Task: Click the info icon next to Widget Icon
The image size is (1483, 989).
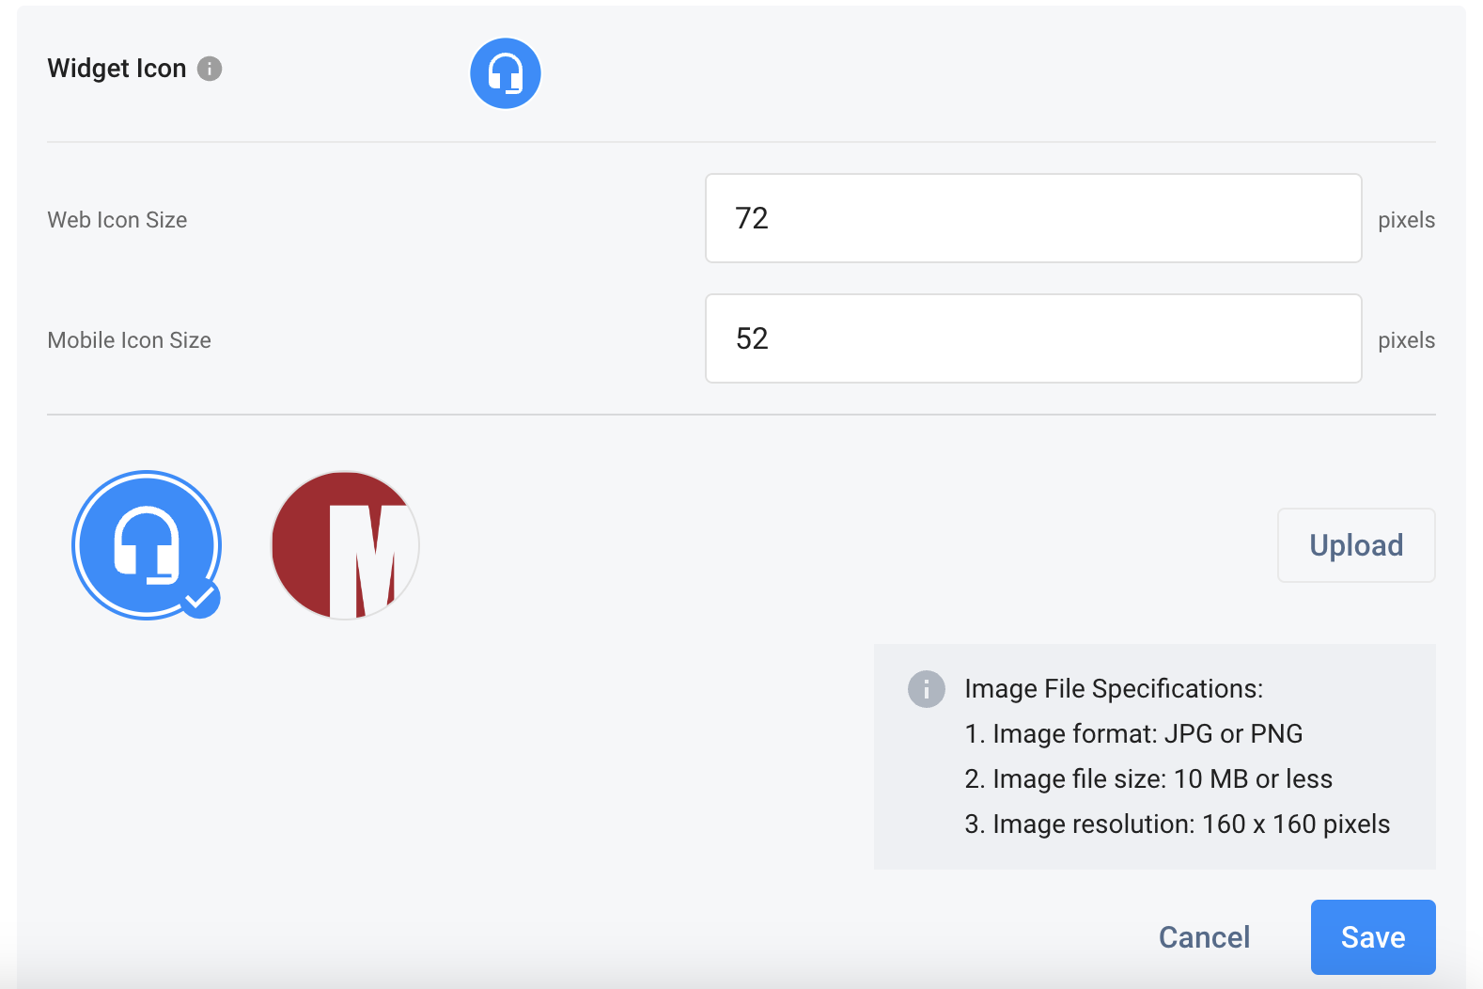Action: (210, 69)
